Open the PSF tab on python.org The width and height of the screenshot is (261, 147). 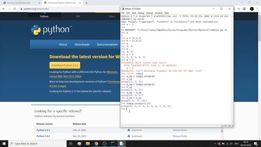click(x=78, y=16)
